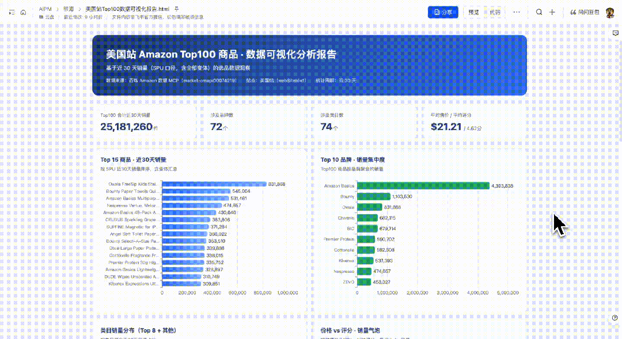Viewport: 622px width, 339px height.
Task: Click the 1,103,530 Bounty value
Action: 402,196
